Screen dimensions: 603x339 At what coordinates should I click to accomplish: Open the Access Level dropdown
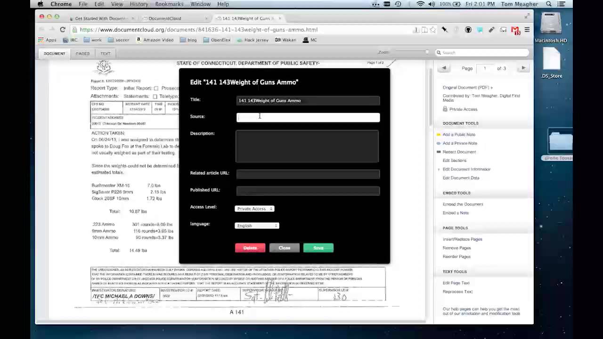point(254,209)
